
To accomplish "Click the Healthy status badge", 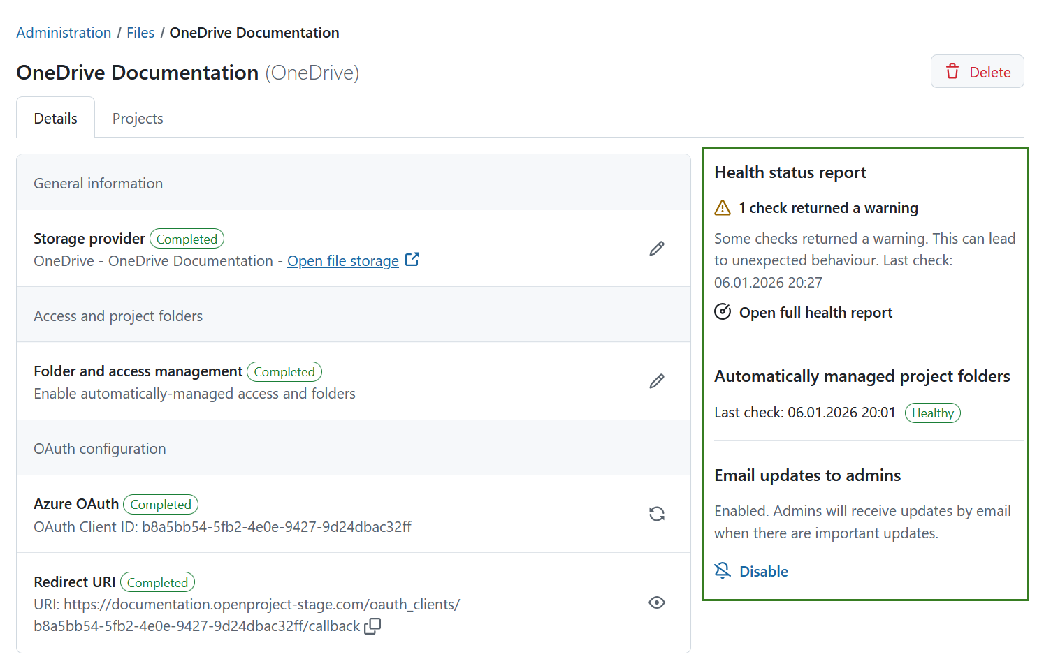I will tap(933, 413).
